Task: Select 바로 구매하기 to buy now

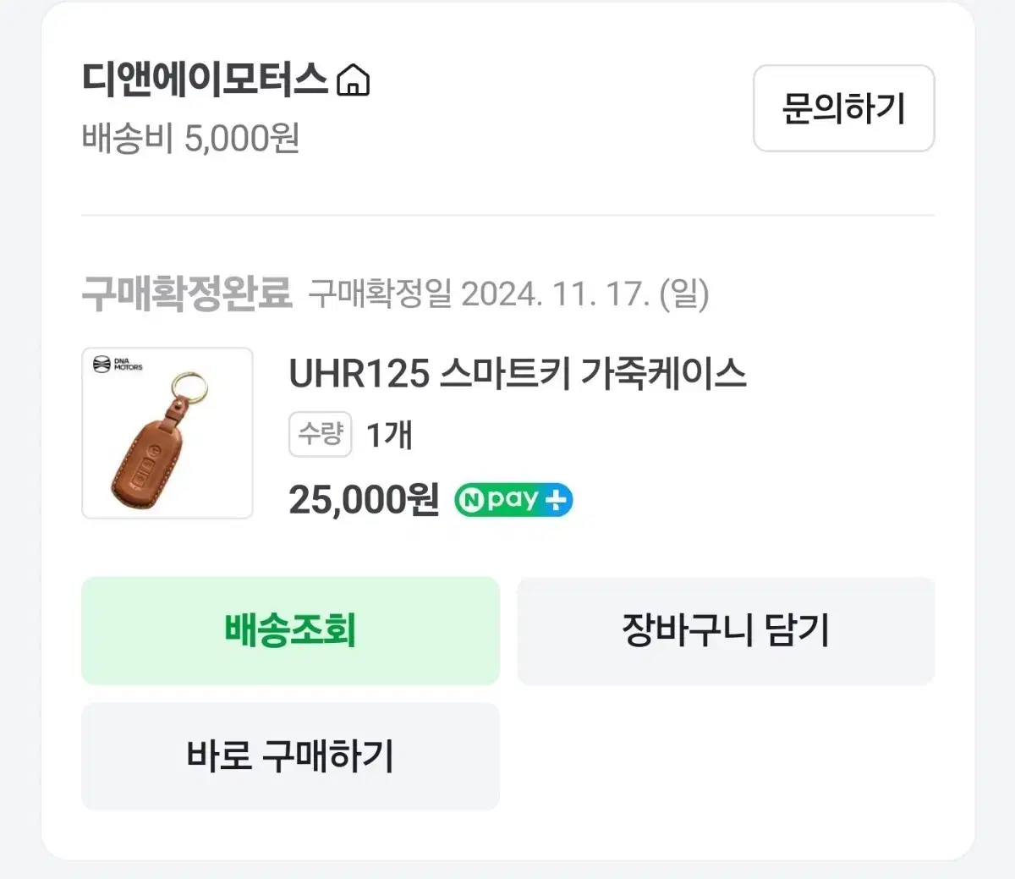Action: click(x=290, y=756)
